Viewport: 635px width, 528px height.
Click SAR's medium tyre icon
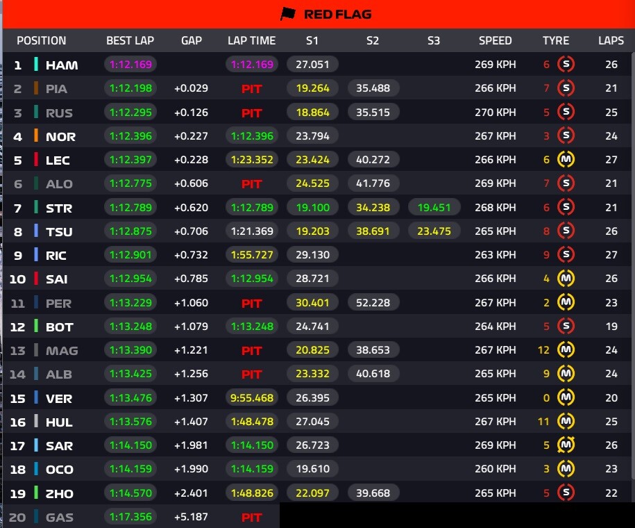point(566,445)
